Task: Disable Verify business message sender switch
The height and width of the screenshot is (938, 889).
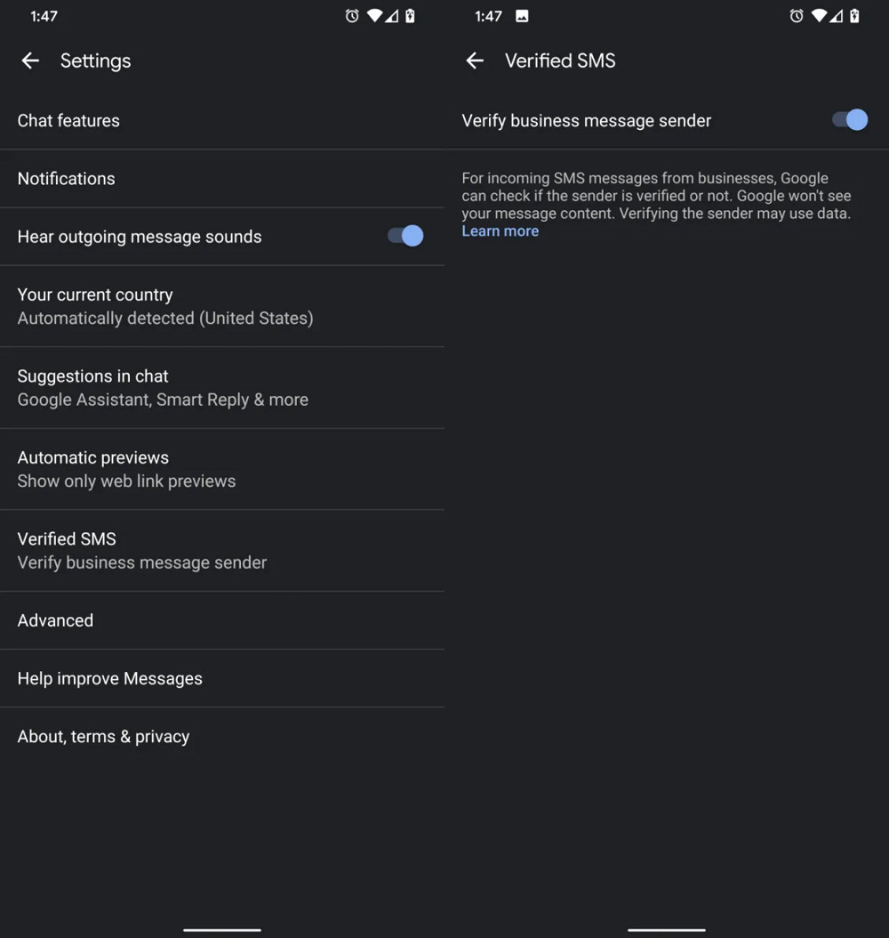Action: click(x=850, y=120)
